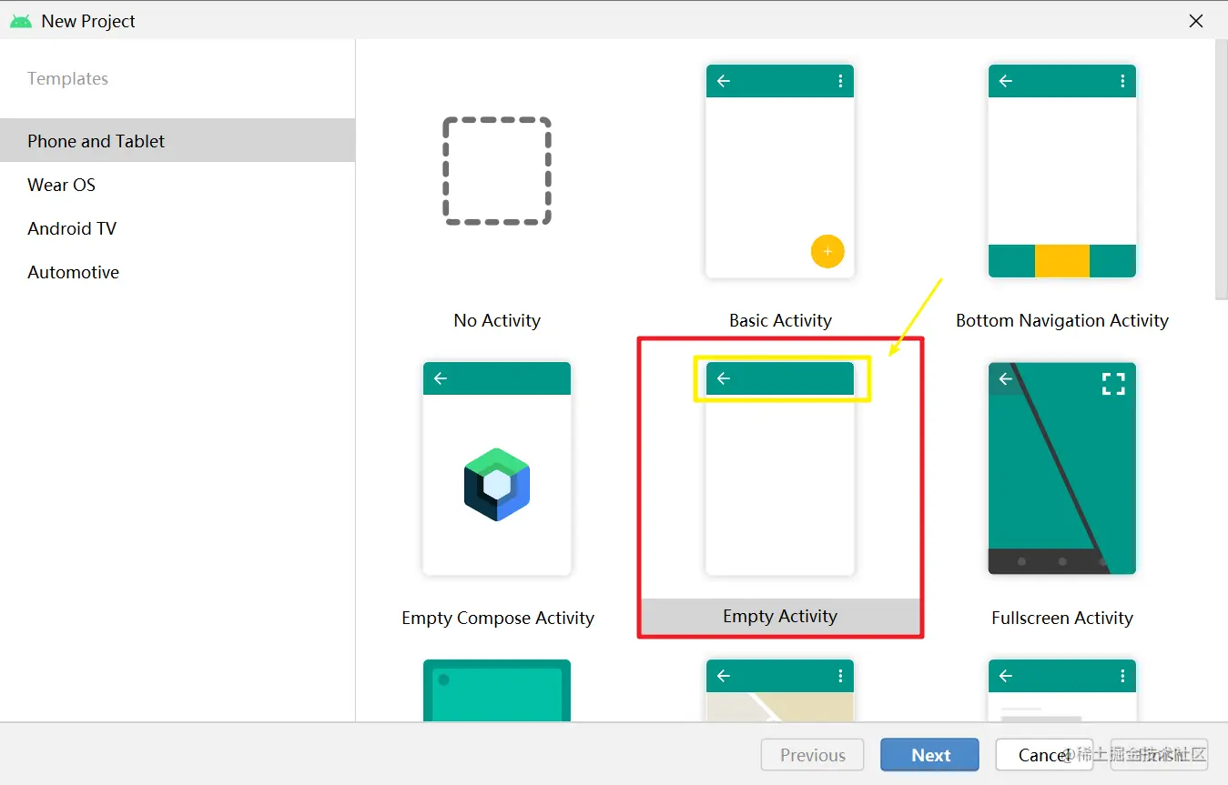Viewport: 1228px width, 785px height.
Task: Click back arrow in Fullscreen Activity preview
Action: [1006, 378]
